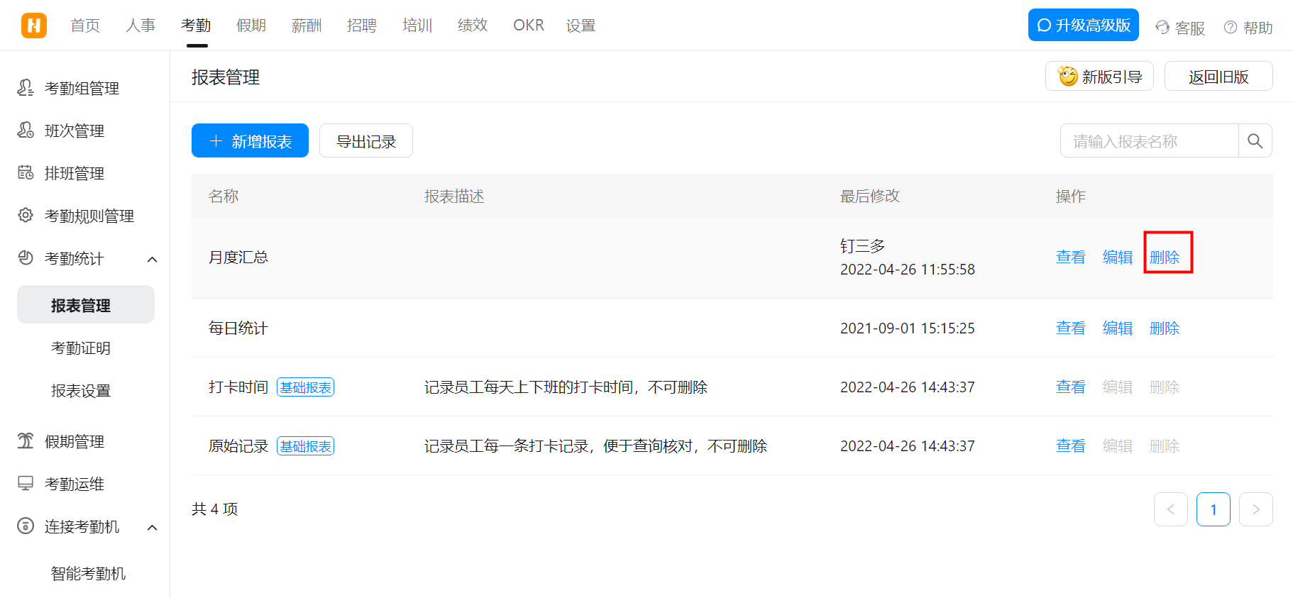Screen dimensions: 1293x598
Task: Go to next page arrow
Action: [1255, 509]
